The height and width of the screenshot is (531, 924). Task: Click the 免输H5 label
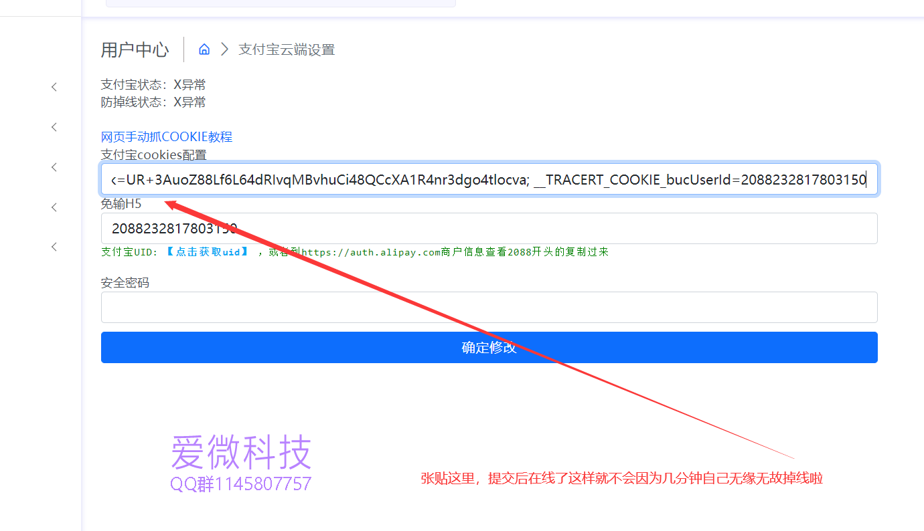121,204
